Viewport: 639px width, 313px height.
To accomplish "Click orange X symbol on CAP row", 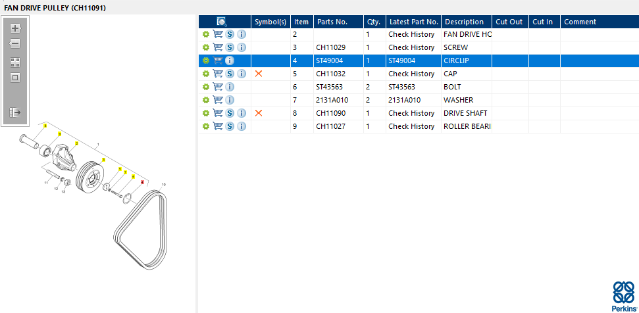I will pos(259,74).
